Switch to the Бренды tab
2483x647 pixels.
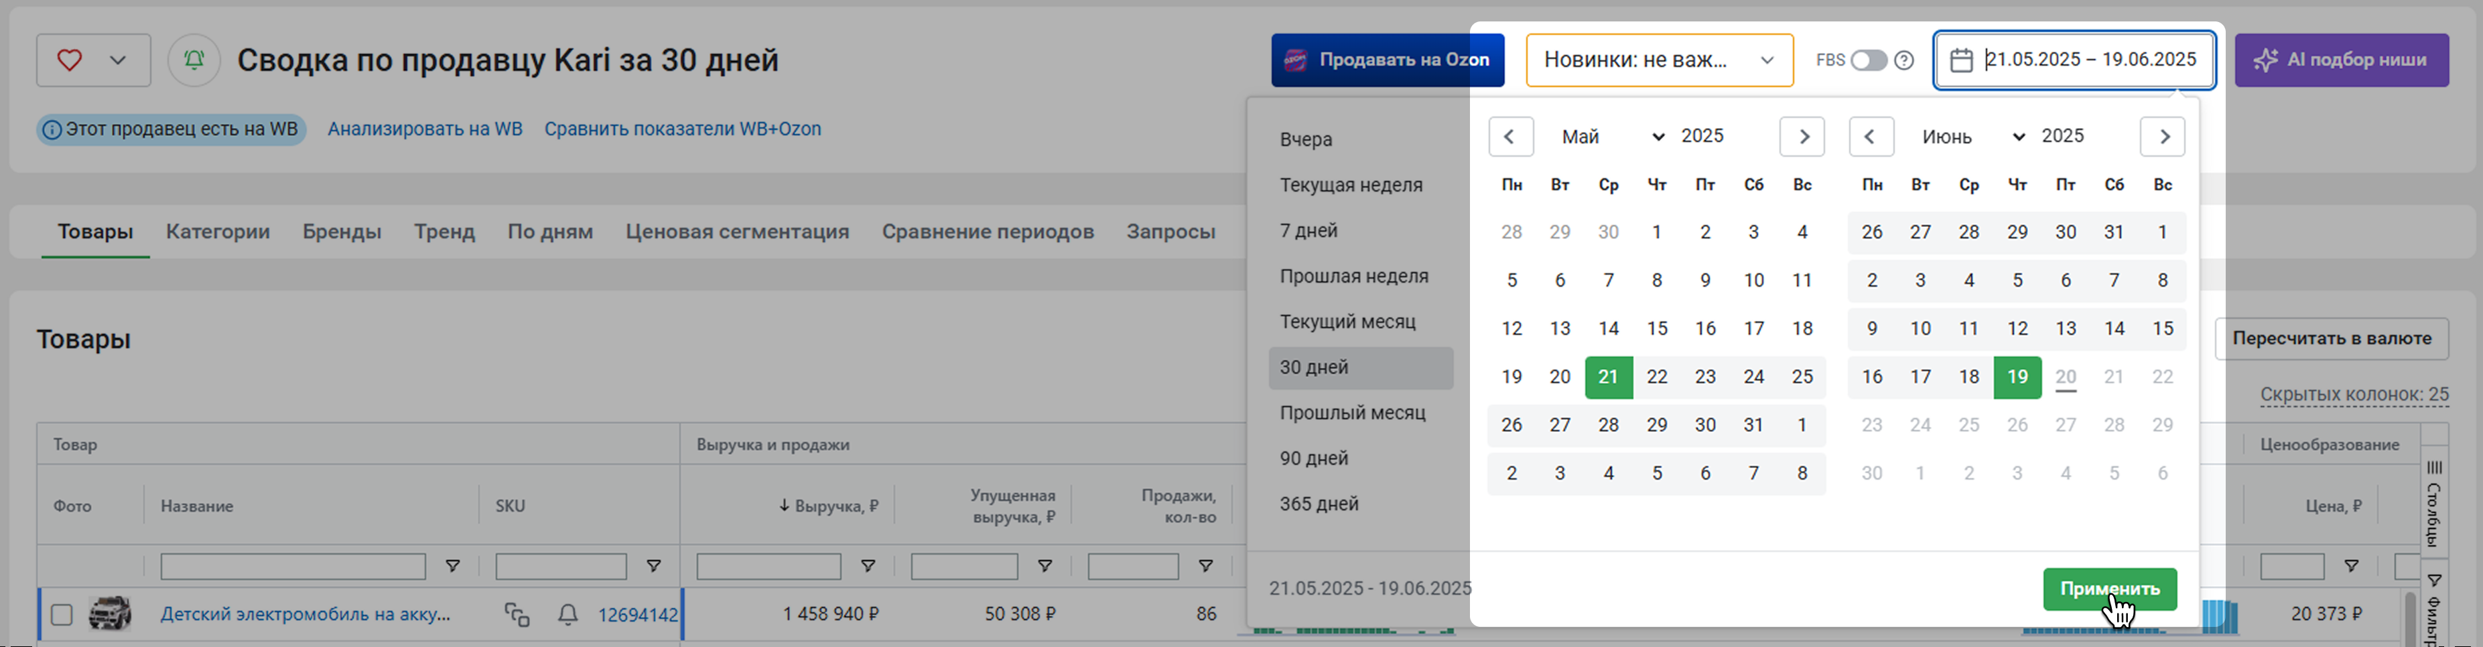[x=342, y=232]
